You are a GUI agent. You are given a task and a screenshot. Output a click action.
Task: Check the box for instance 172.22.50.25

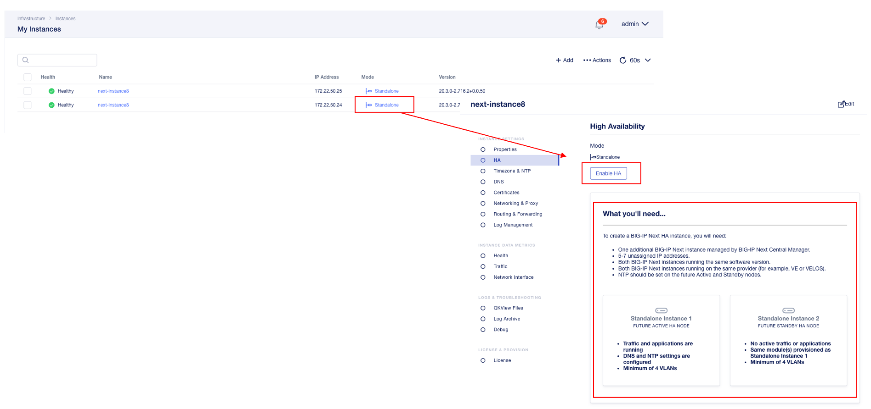click(28, 91)
